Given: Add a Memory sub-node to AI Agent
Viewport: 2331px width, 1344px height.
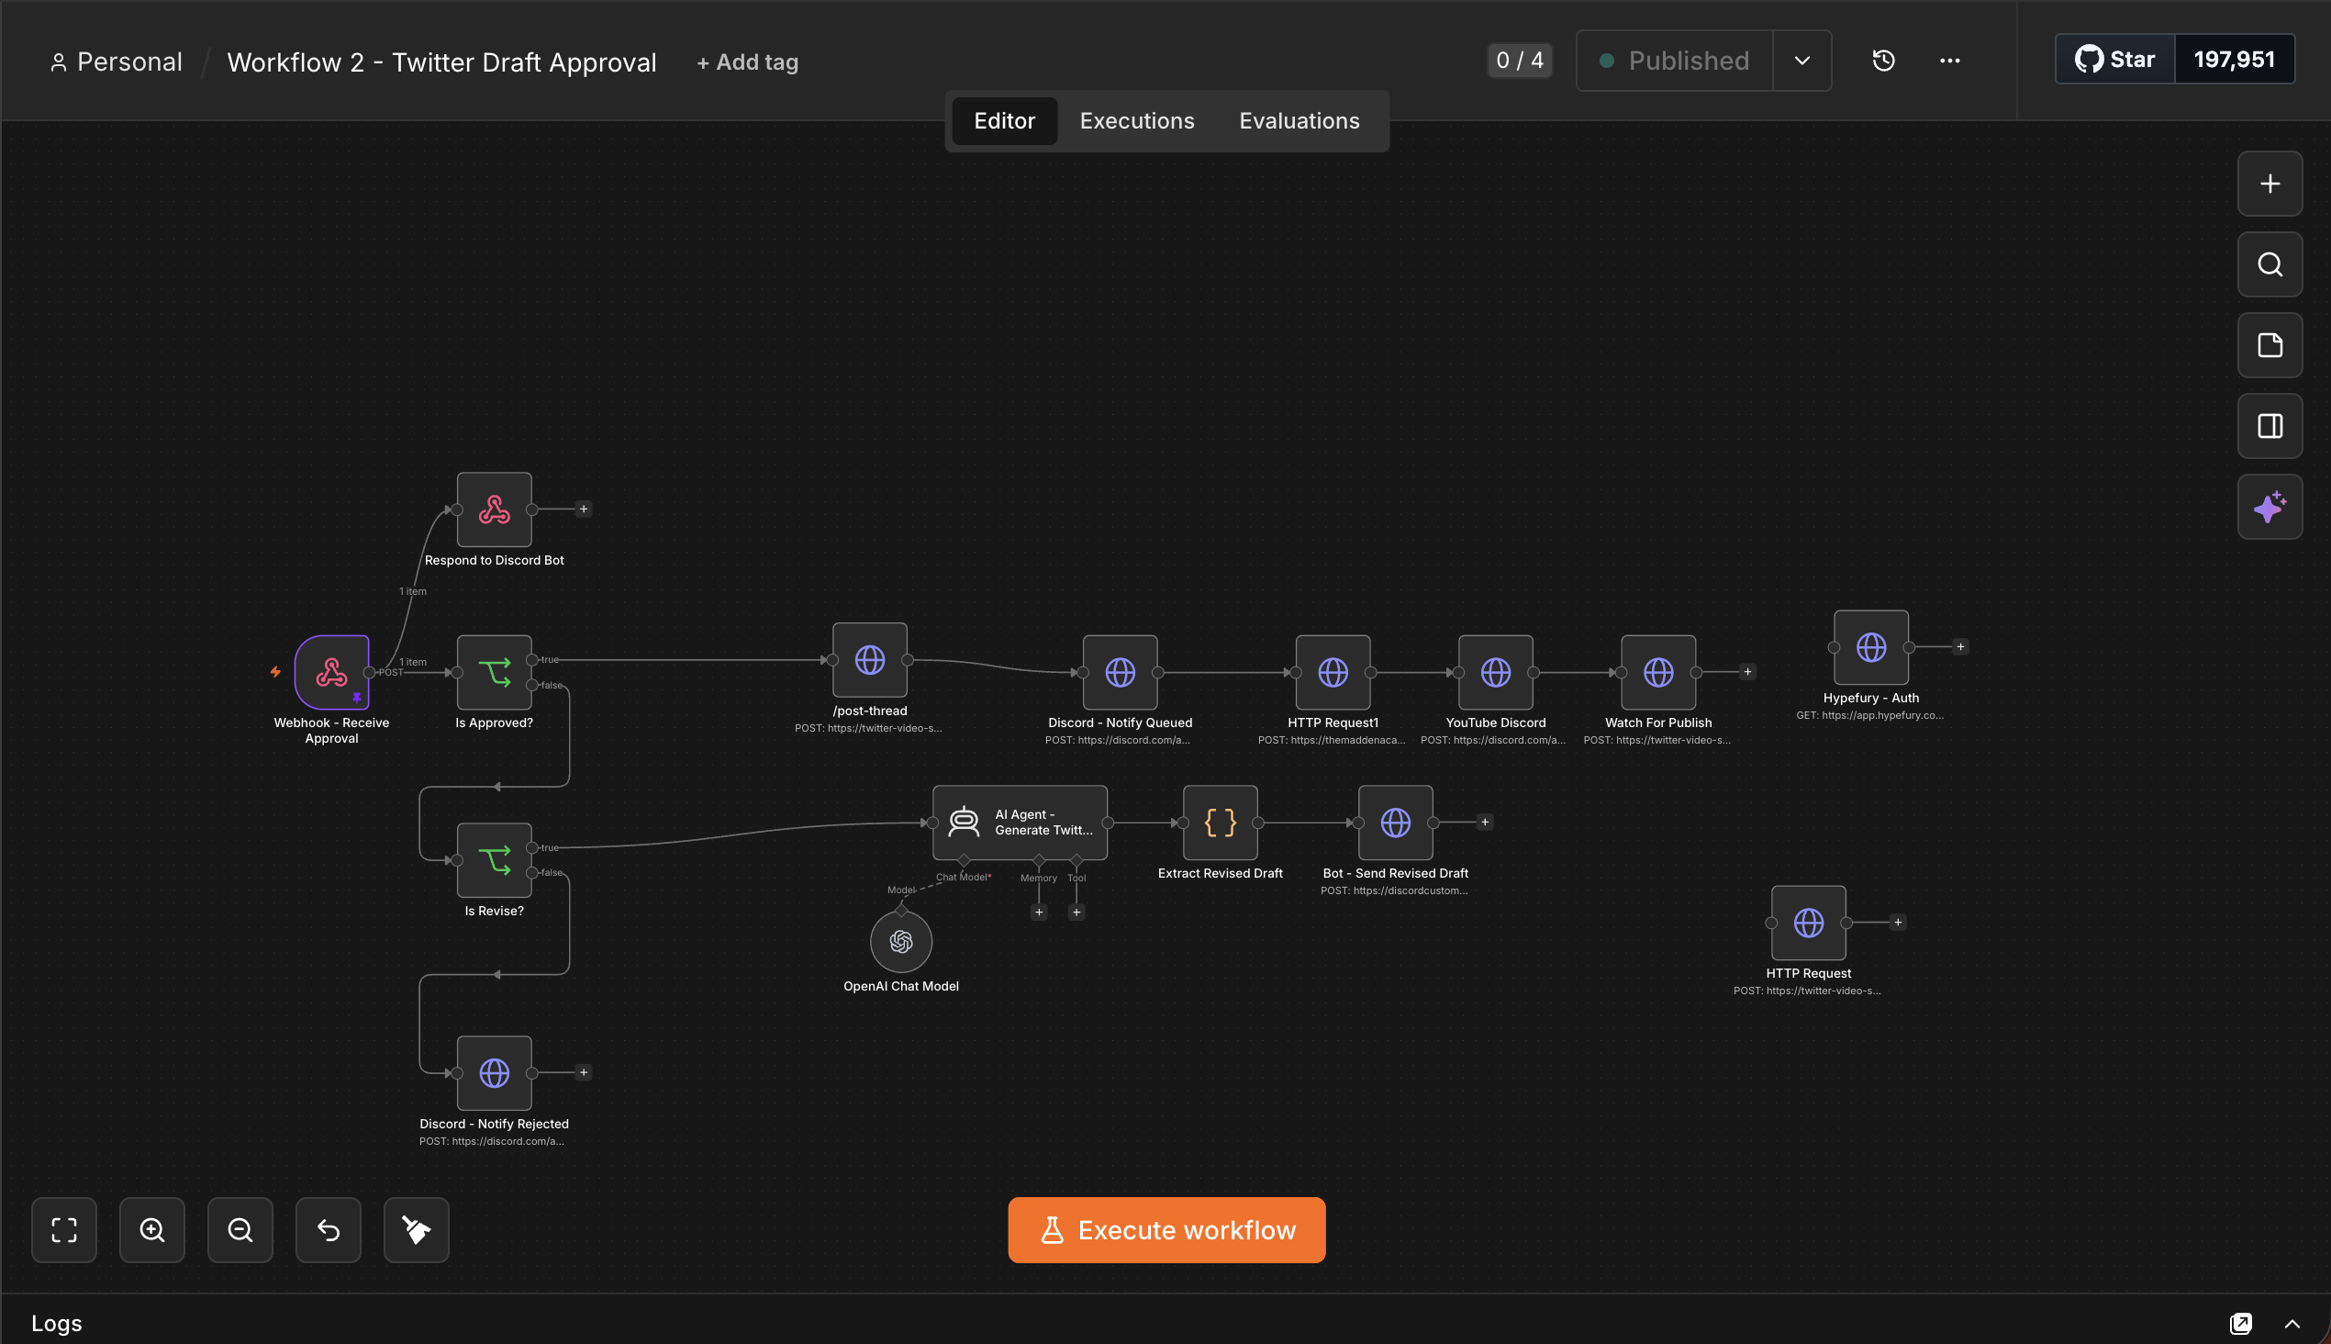Looking at the screenshot, I should click(x=1038, y=912).
